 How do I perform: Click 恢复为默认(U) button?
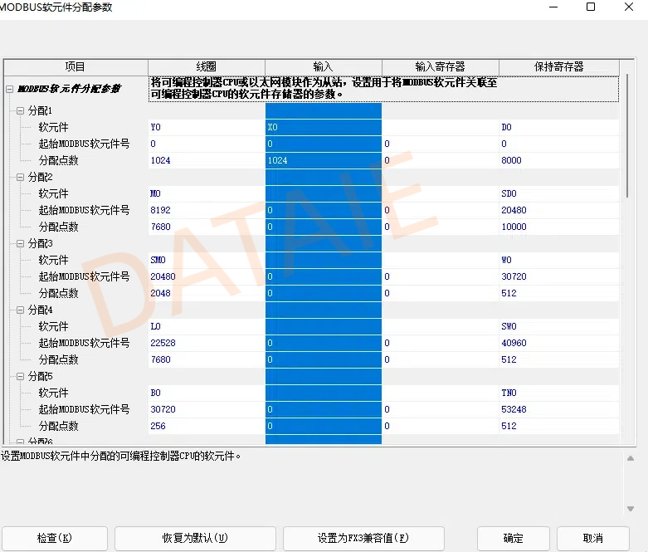[x=195, y=538]
